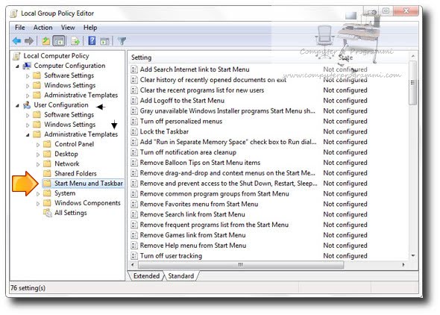Open the Help menu
This screenshot has height=315, width=440.
(x=90, y=28)
